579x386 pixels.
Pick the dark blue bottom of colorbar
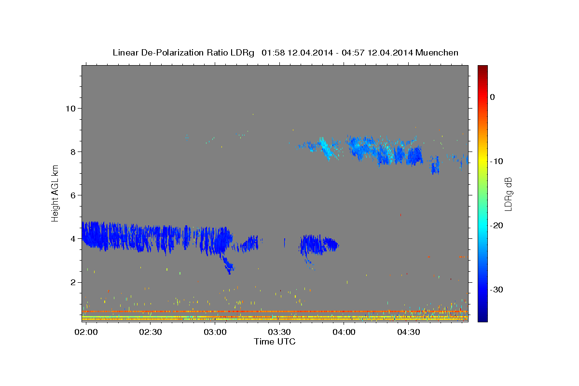point(482,317)
